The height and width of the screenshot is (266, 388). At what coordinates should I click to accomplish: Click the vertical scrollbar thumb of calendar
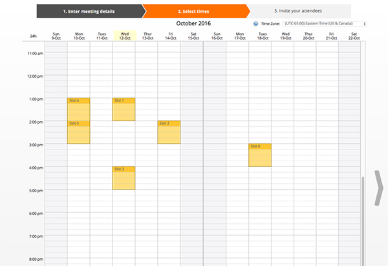coord(363,221)
